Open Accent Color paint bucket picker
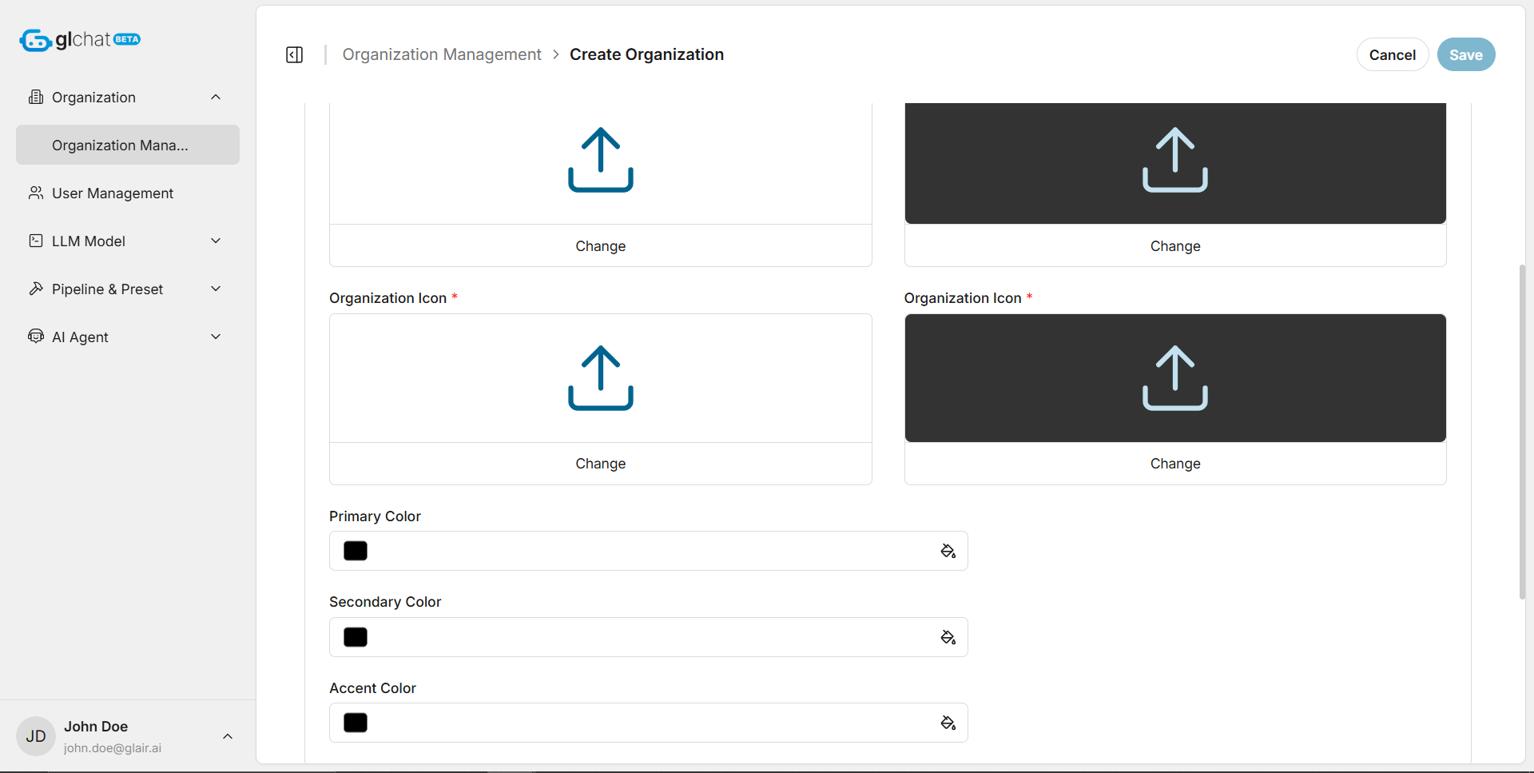This screenshot has height=773, width=1534. click(x=948, y=723)
